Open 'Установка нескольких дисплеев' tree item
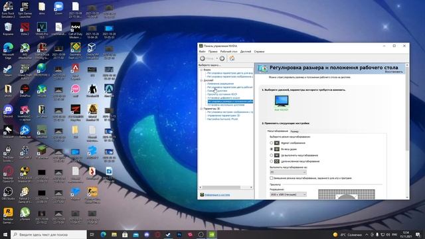This screenshot has height=239, width=425. (226, 105)
